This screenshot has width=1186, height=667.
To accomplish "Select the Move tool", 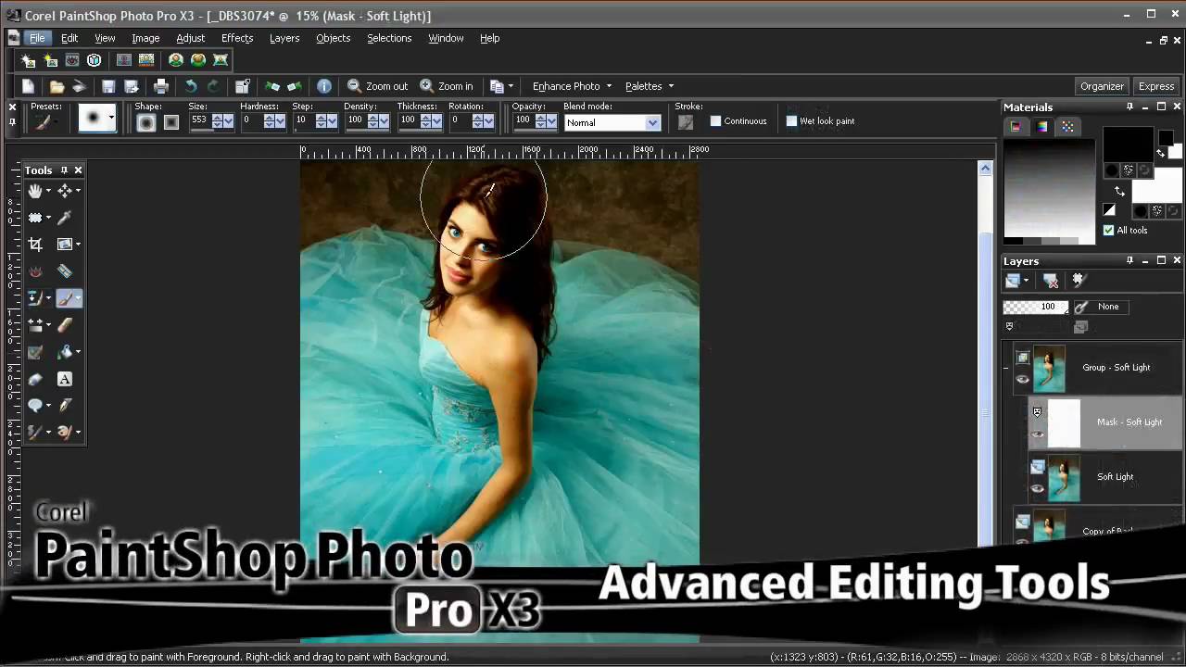I will (x=64, y=191).
